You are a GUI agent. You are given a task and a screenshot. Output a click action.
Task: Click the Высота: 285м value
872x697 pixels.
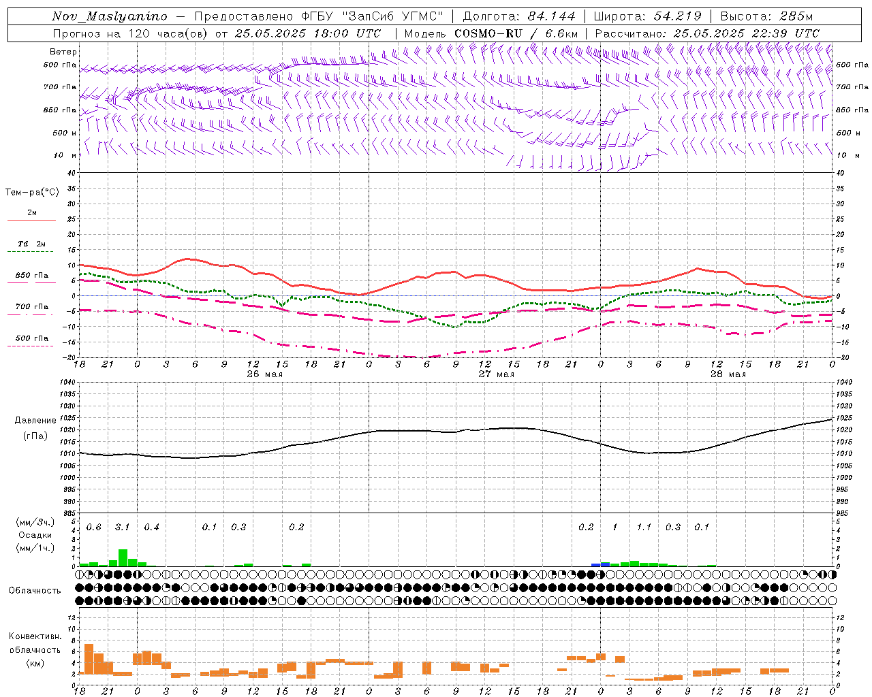coord(766,16)
